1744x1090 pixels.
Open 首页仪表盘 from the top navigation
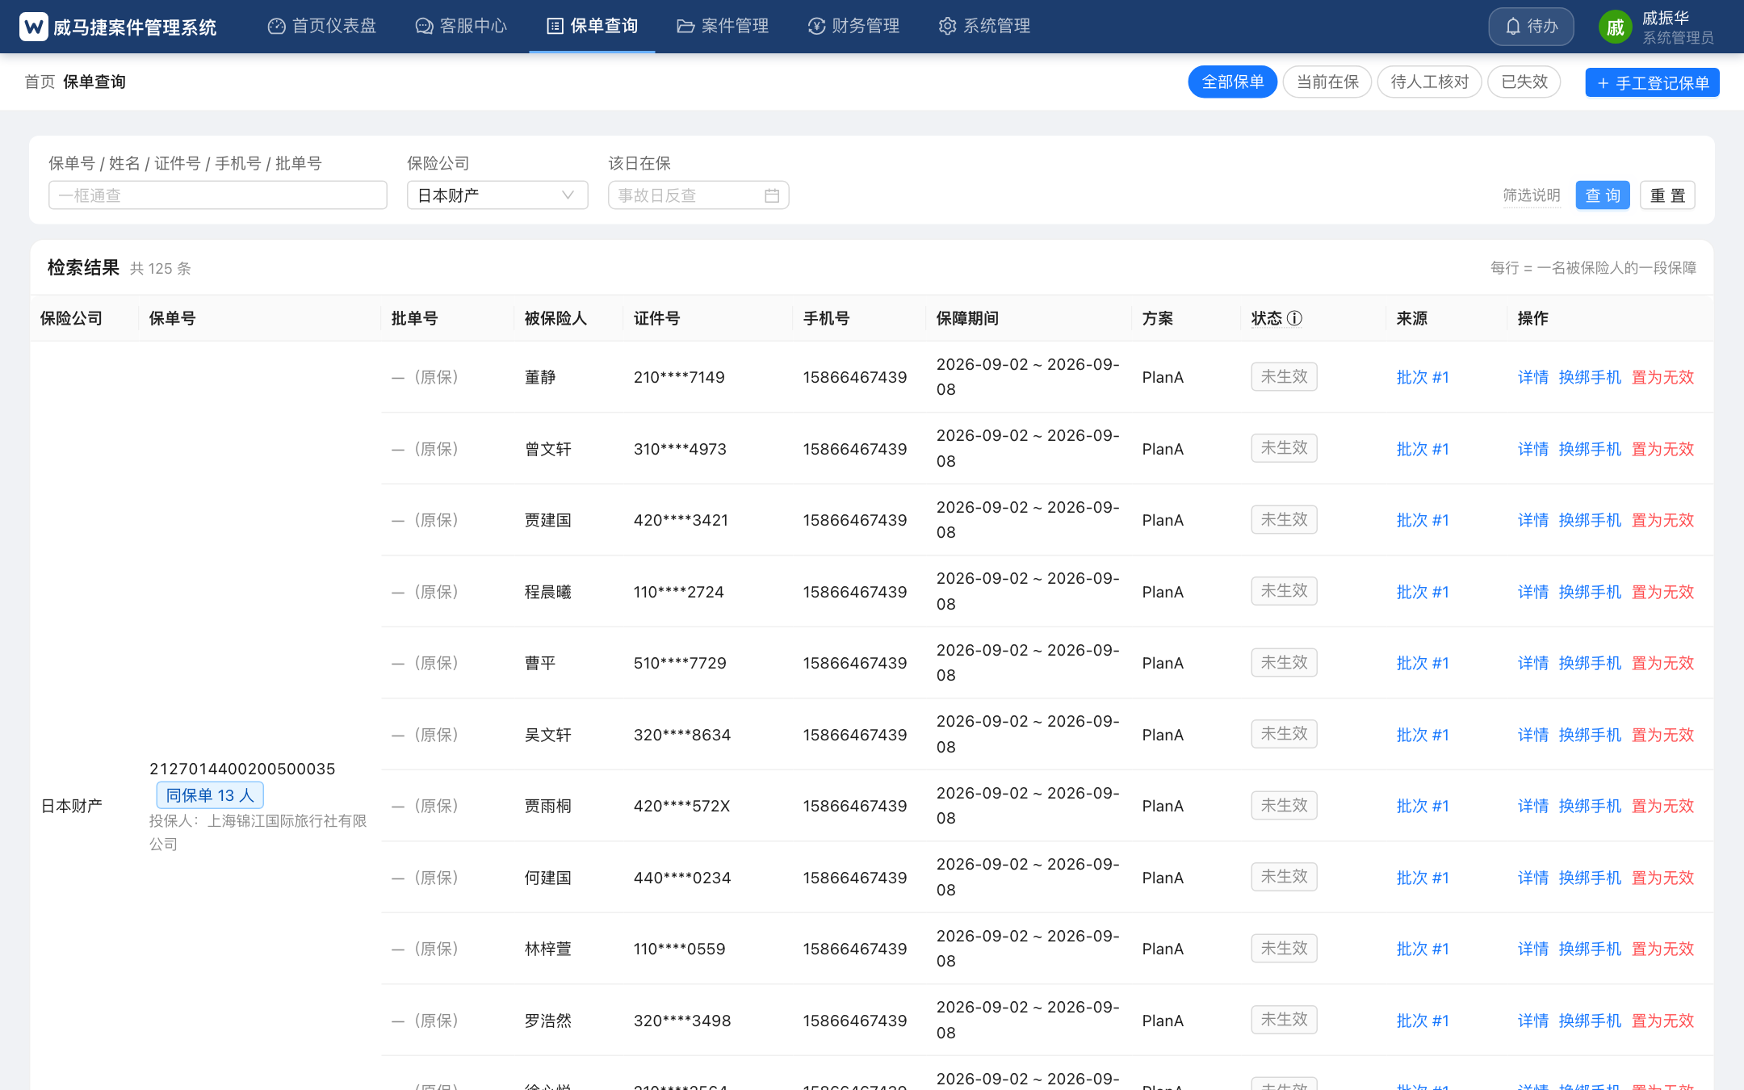[322, 26]
